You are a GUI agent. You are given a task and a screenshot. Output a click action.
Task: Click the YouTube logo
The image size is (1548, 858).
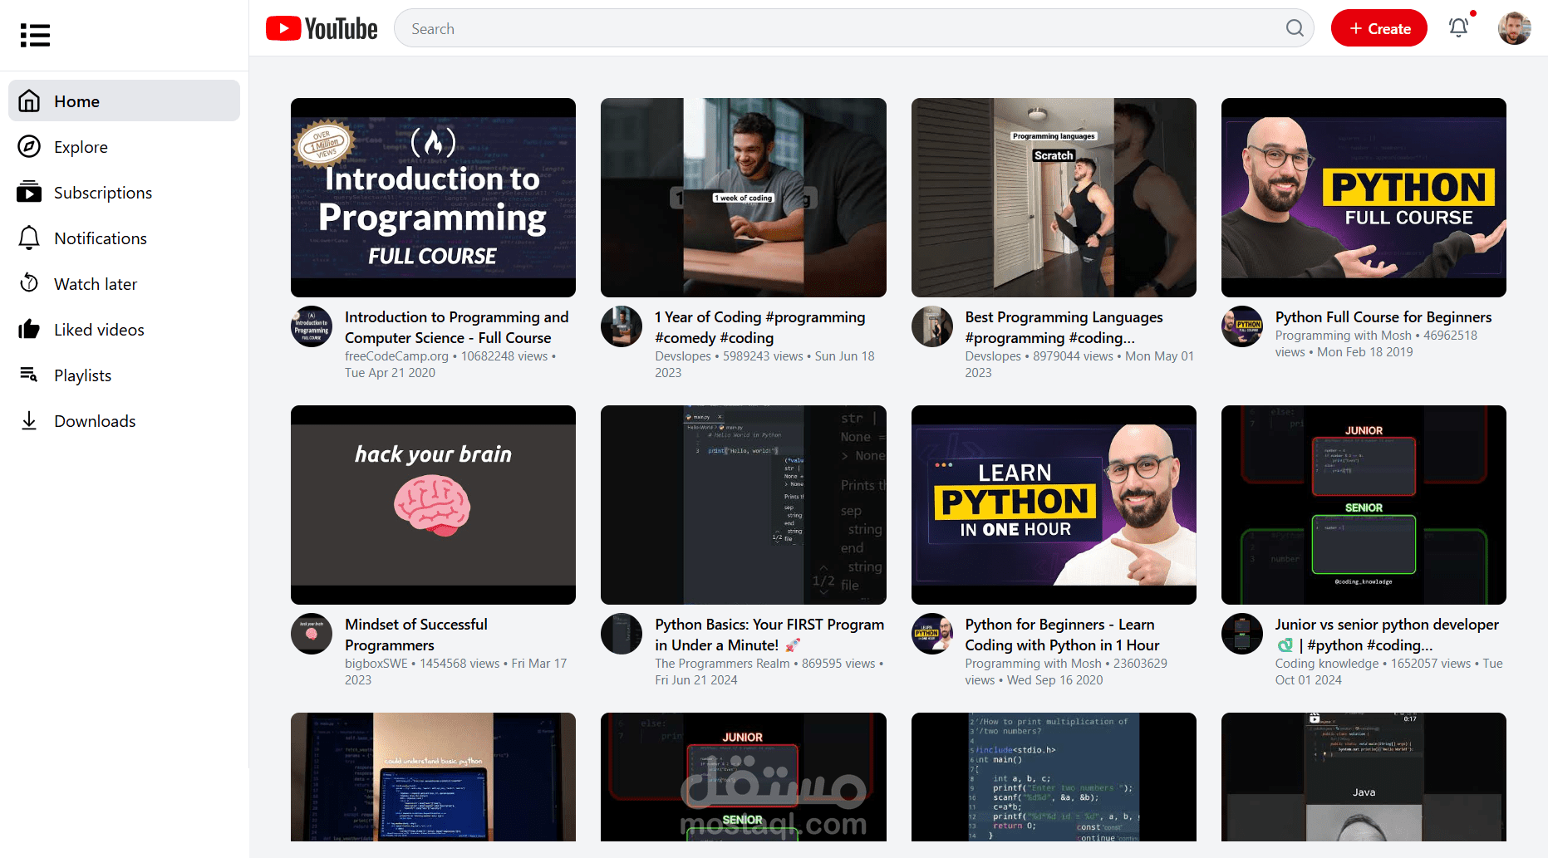(x=322, y=29)
